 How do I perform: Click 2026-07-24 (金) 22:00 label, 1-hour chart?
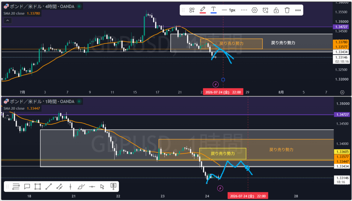click(x=248, y=196)
